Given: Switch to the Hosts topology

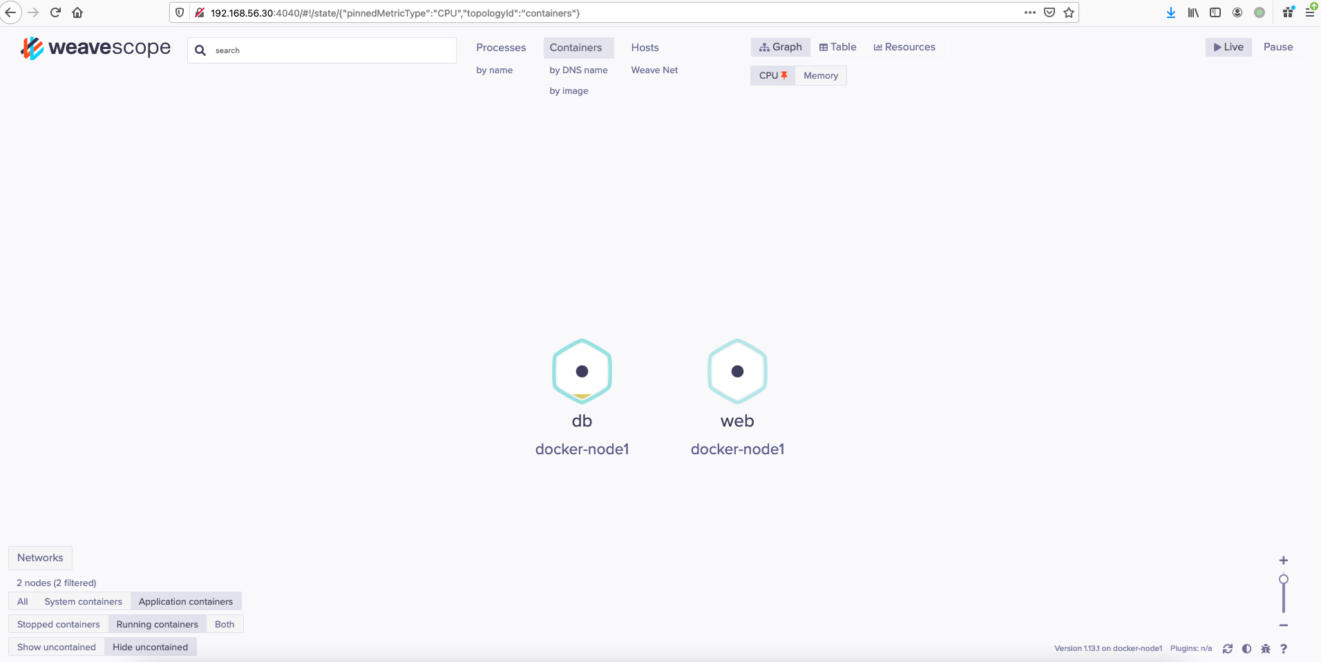Looking at the screenshot, I should click(645, 48).
